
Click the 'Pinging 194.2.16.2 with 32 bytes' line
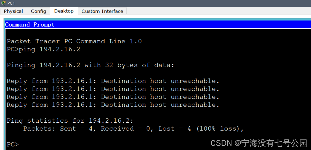91,65
